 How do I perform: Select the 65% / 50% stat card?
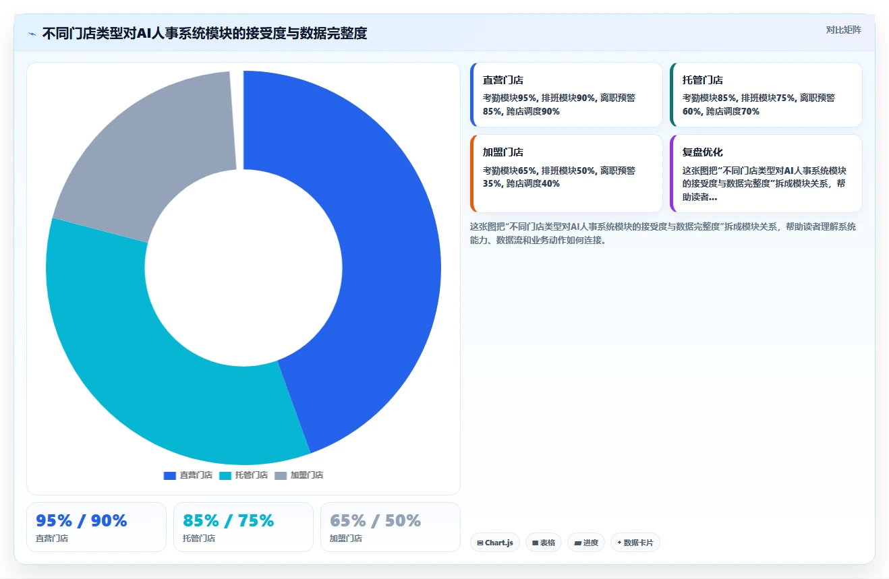(x=391, y=527)
